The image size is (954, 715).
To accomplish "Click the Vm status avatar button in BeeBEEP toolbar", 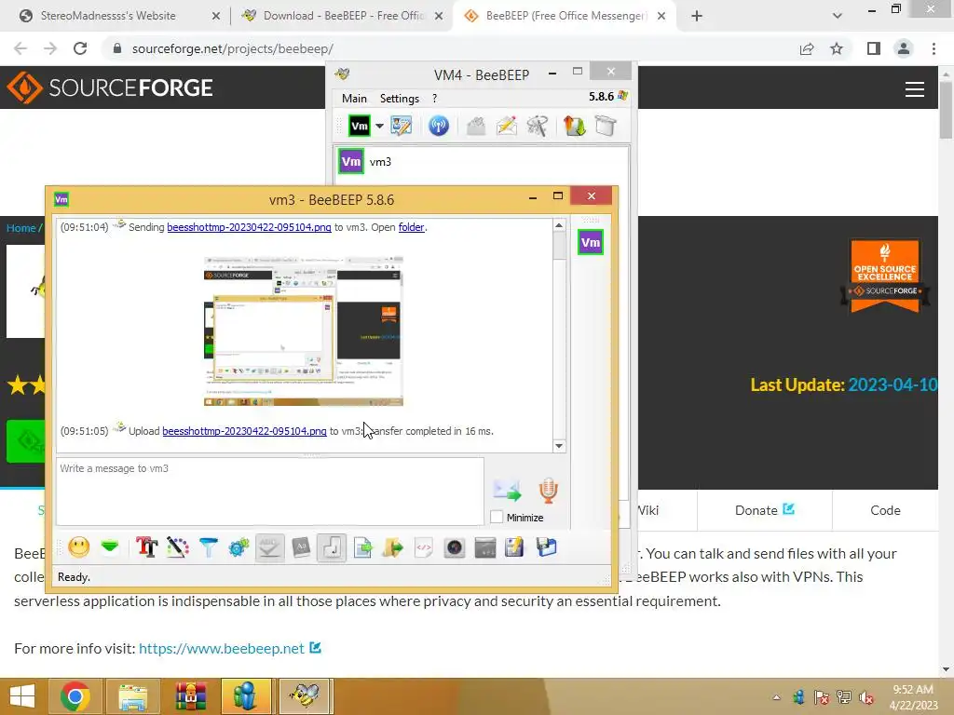I will (x=360, y=126).
